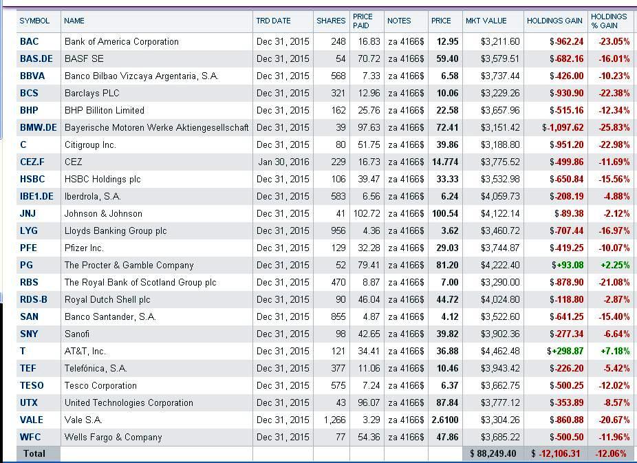Viewport: 637px width, 463px height.
Task: Open the BAC ticker symbol link
Action: 30,41
